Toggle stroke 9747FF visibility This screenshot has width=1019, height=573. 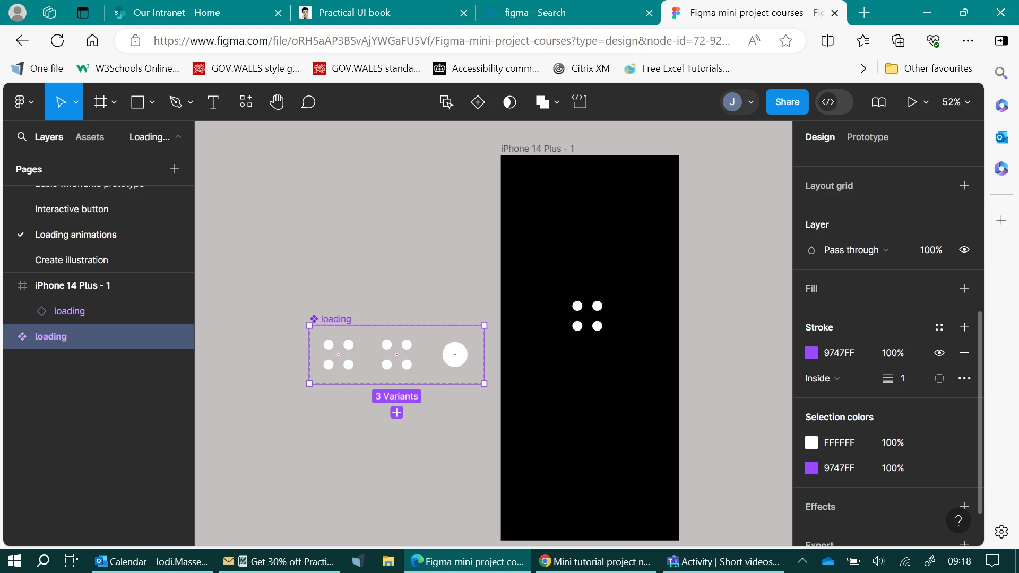click(x=939, y=353)
